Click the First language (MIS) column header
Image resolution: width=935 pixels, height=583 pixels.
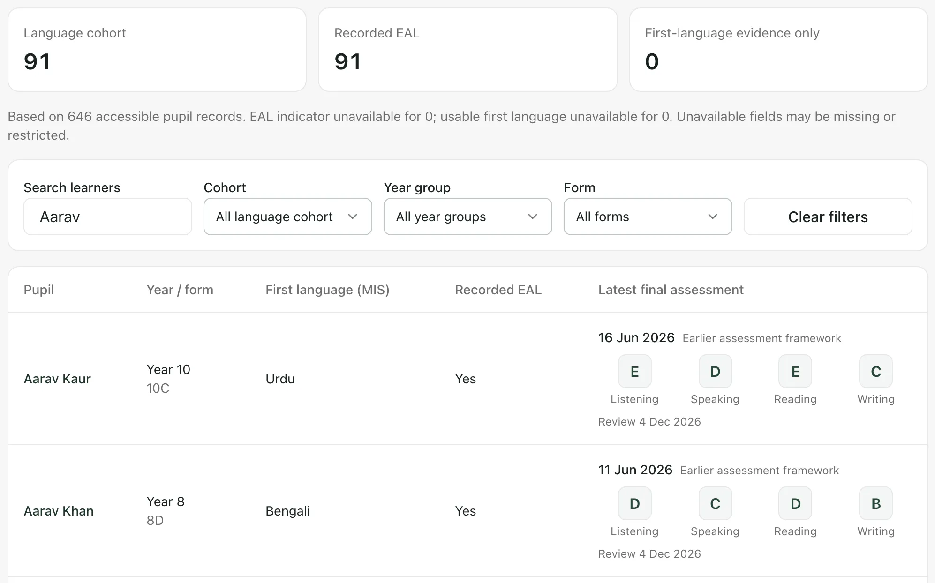(327, 290)
